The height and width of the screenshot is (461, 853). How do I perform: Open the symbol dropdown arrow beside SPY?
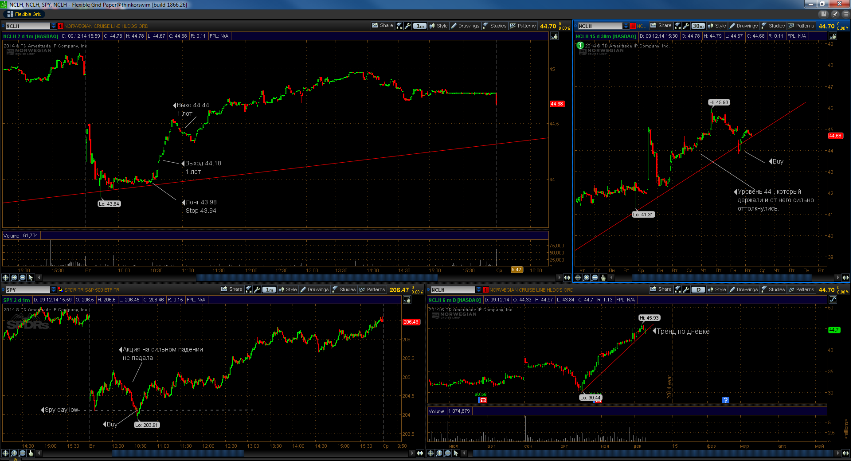(54, 290)
